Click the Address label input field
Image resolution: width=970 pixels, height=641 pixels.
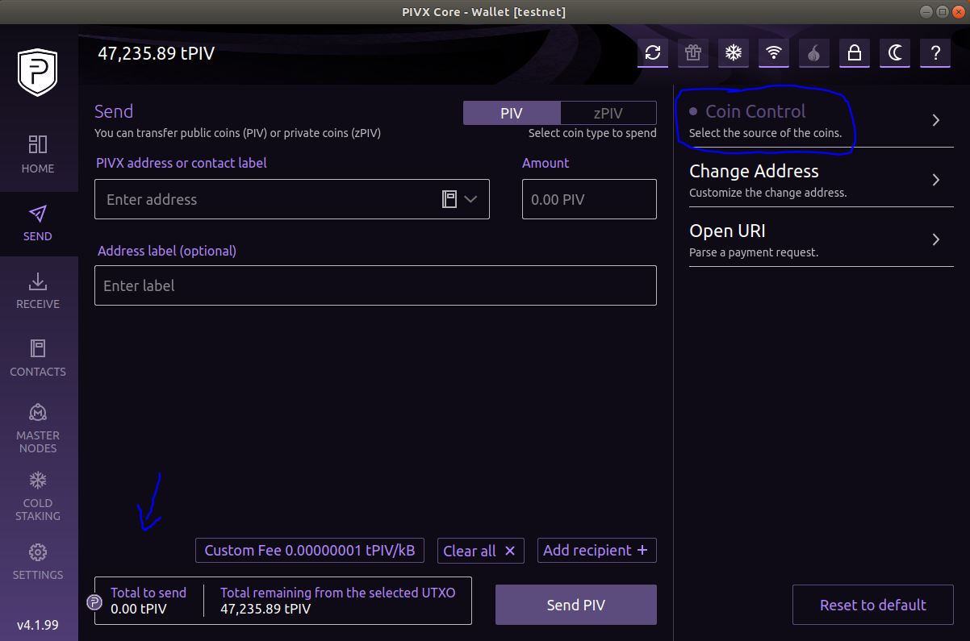375,285
